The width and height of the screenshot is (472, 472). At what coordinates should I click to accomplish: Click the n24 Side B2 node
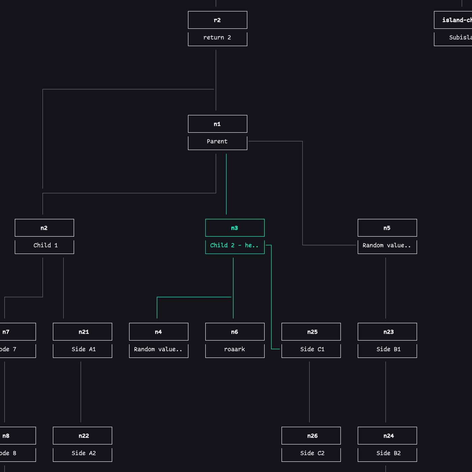(x=387, y=436)
